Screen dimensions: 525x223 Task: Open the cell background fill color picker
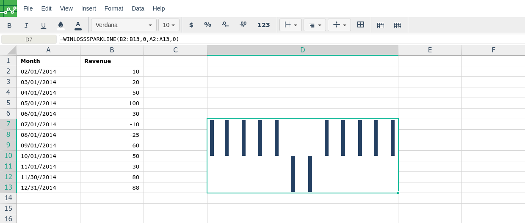[x=61, y=25]
